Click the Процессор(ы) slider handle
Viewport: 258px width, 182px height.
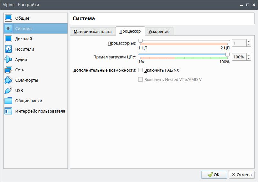140,40
